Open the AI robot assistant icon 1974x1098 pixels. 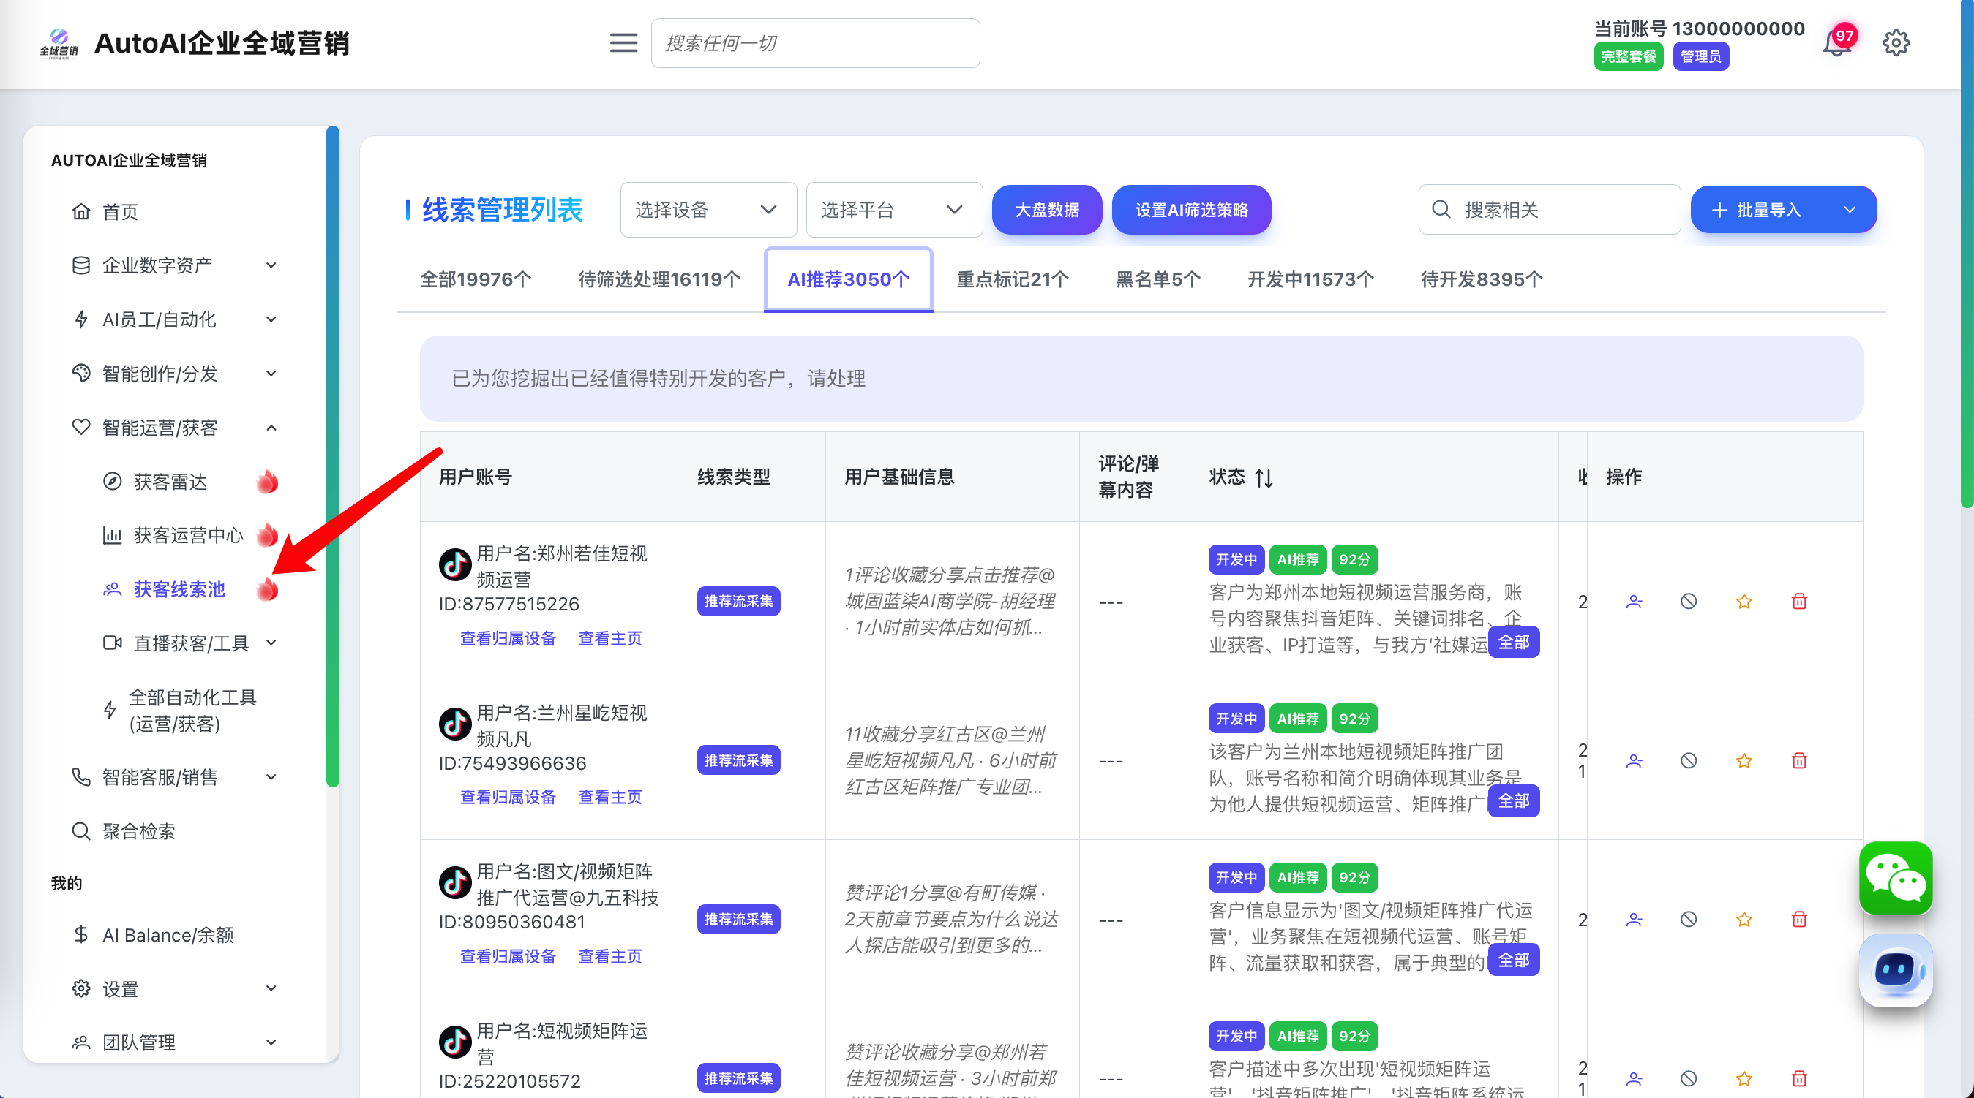[1895, 970]
